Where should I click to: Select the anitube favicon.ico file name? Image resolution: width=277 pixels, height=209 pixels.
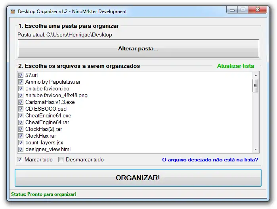47,88
